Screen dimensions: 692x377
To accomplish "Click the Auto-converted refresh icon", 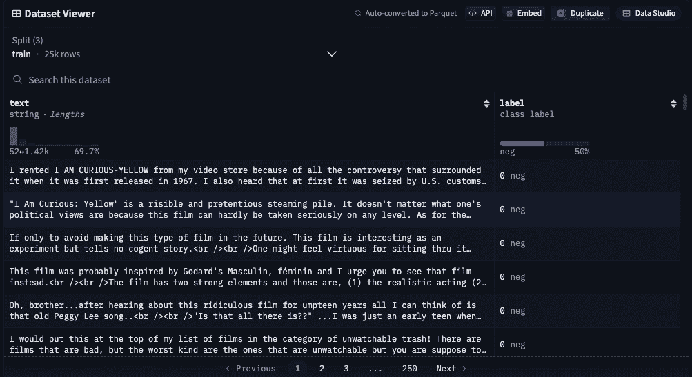I will tap(358, 13).
